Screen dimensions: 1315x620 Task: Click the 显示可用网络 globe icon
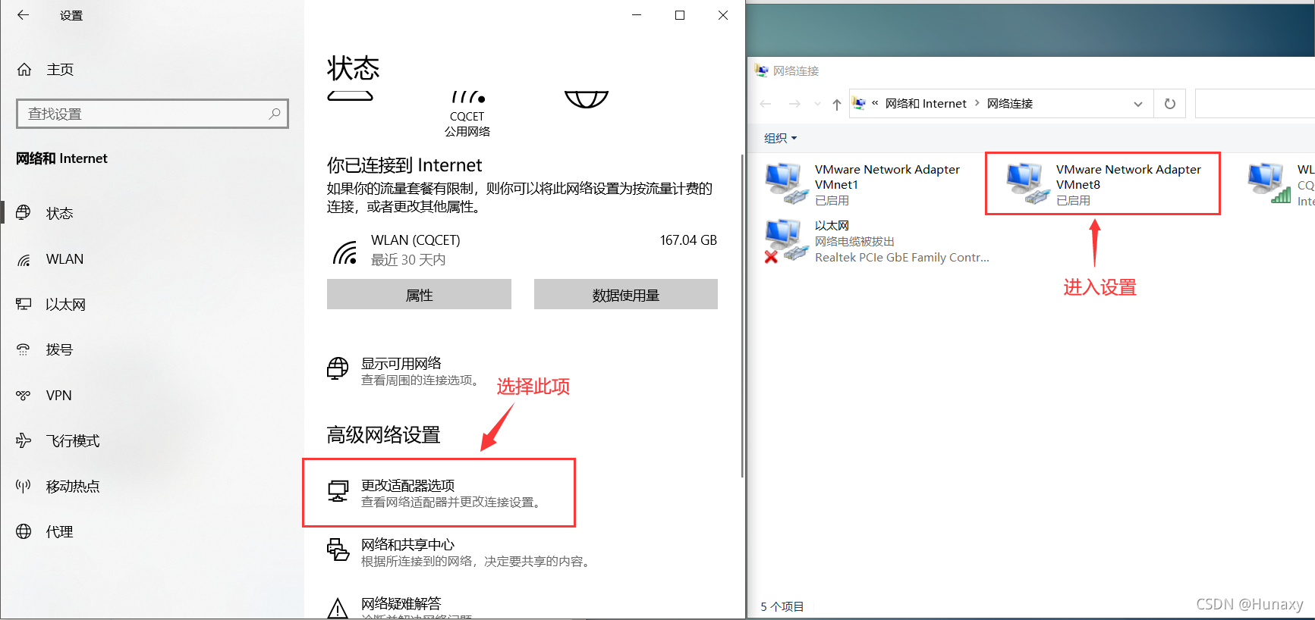pos(338,368)
